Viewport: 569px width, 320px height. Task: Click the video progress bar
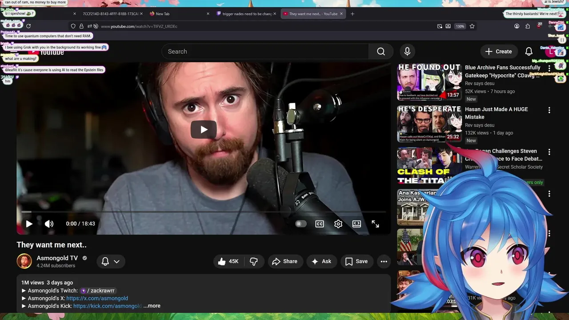204,212
